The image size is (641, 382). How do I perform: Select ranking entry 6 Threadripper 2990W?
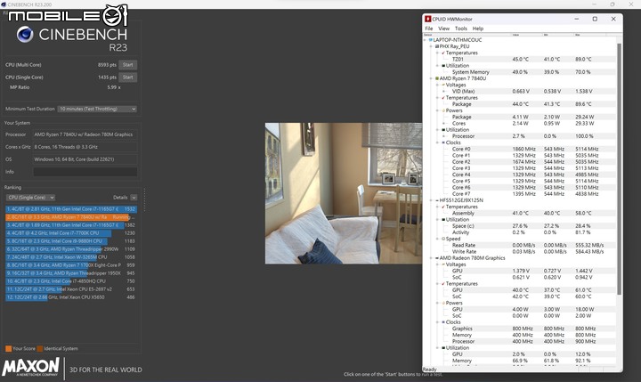[70, 249]
